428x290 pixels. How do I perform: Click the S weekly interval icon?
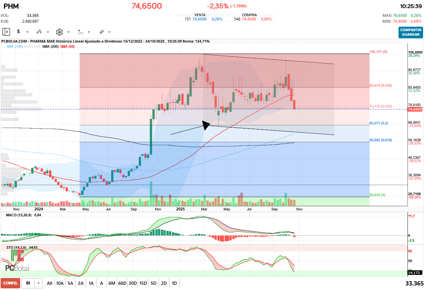(x=19, y=32)
